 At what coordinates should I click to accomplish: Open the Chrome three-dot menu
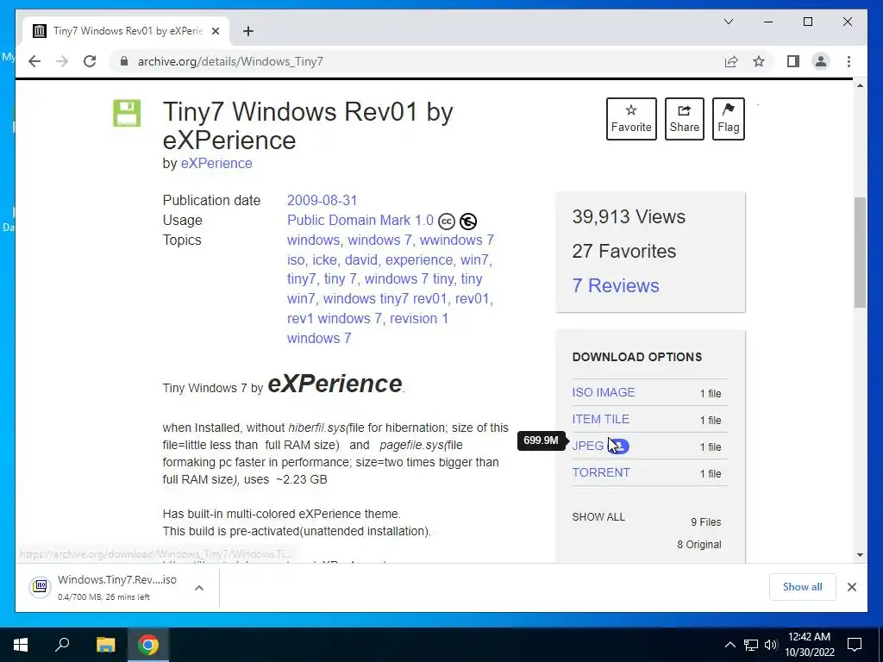(849, 61)
